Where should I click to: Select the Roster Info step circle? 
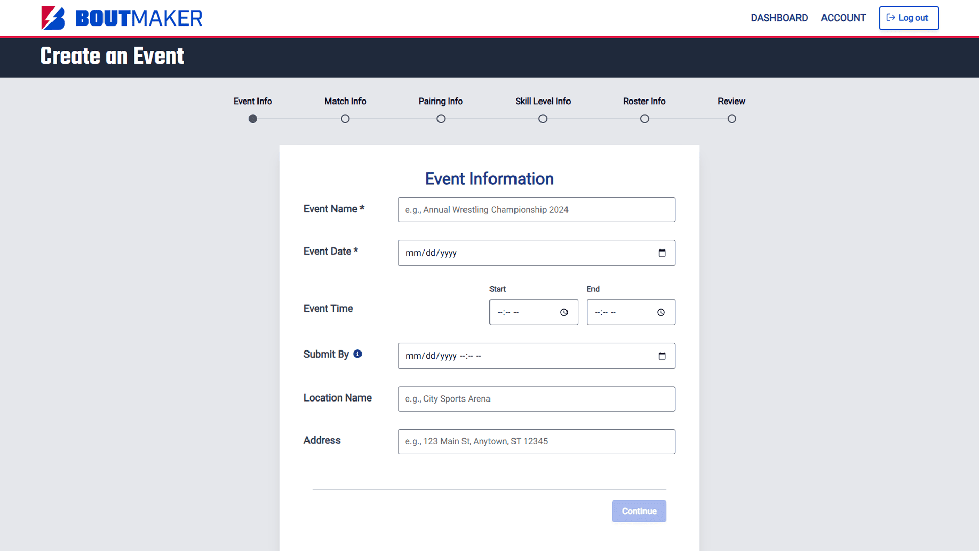point(645,119)
